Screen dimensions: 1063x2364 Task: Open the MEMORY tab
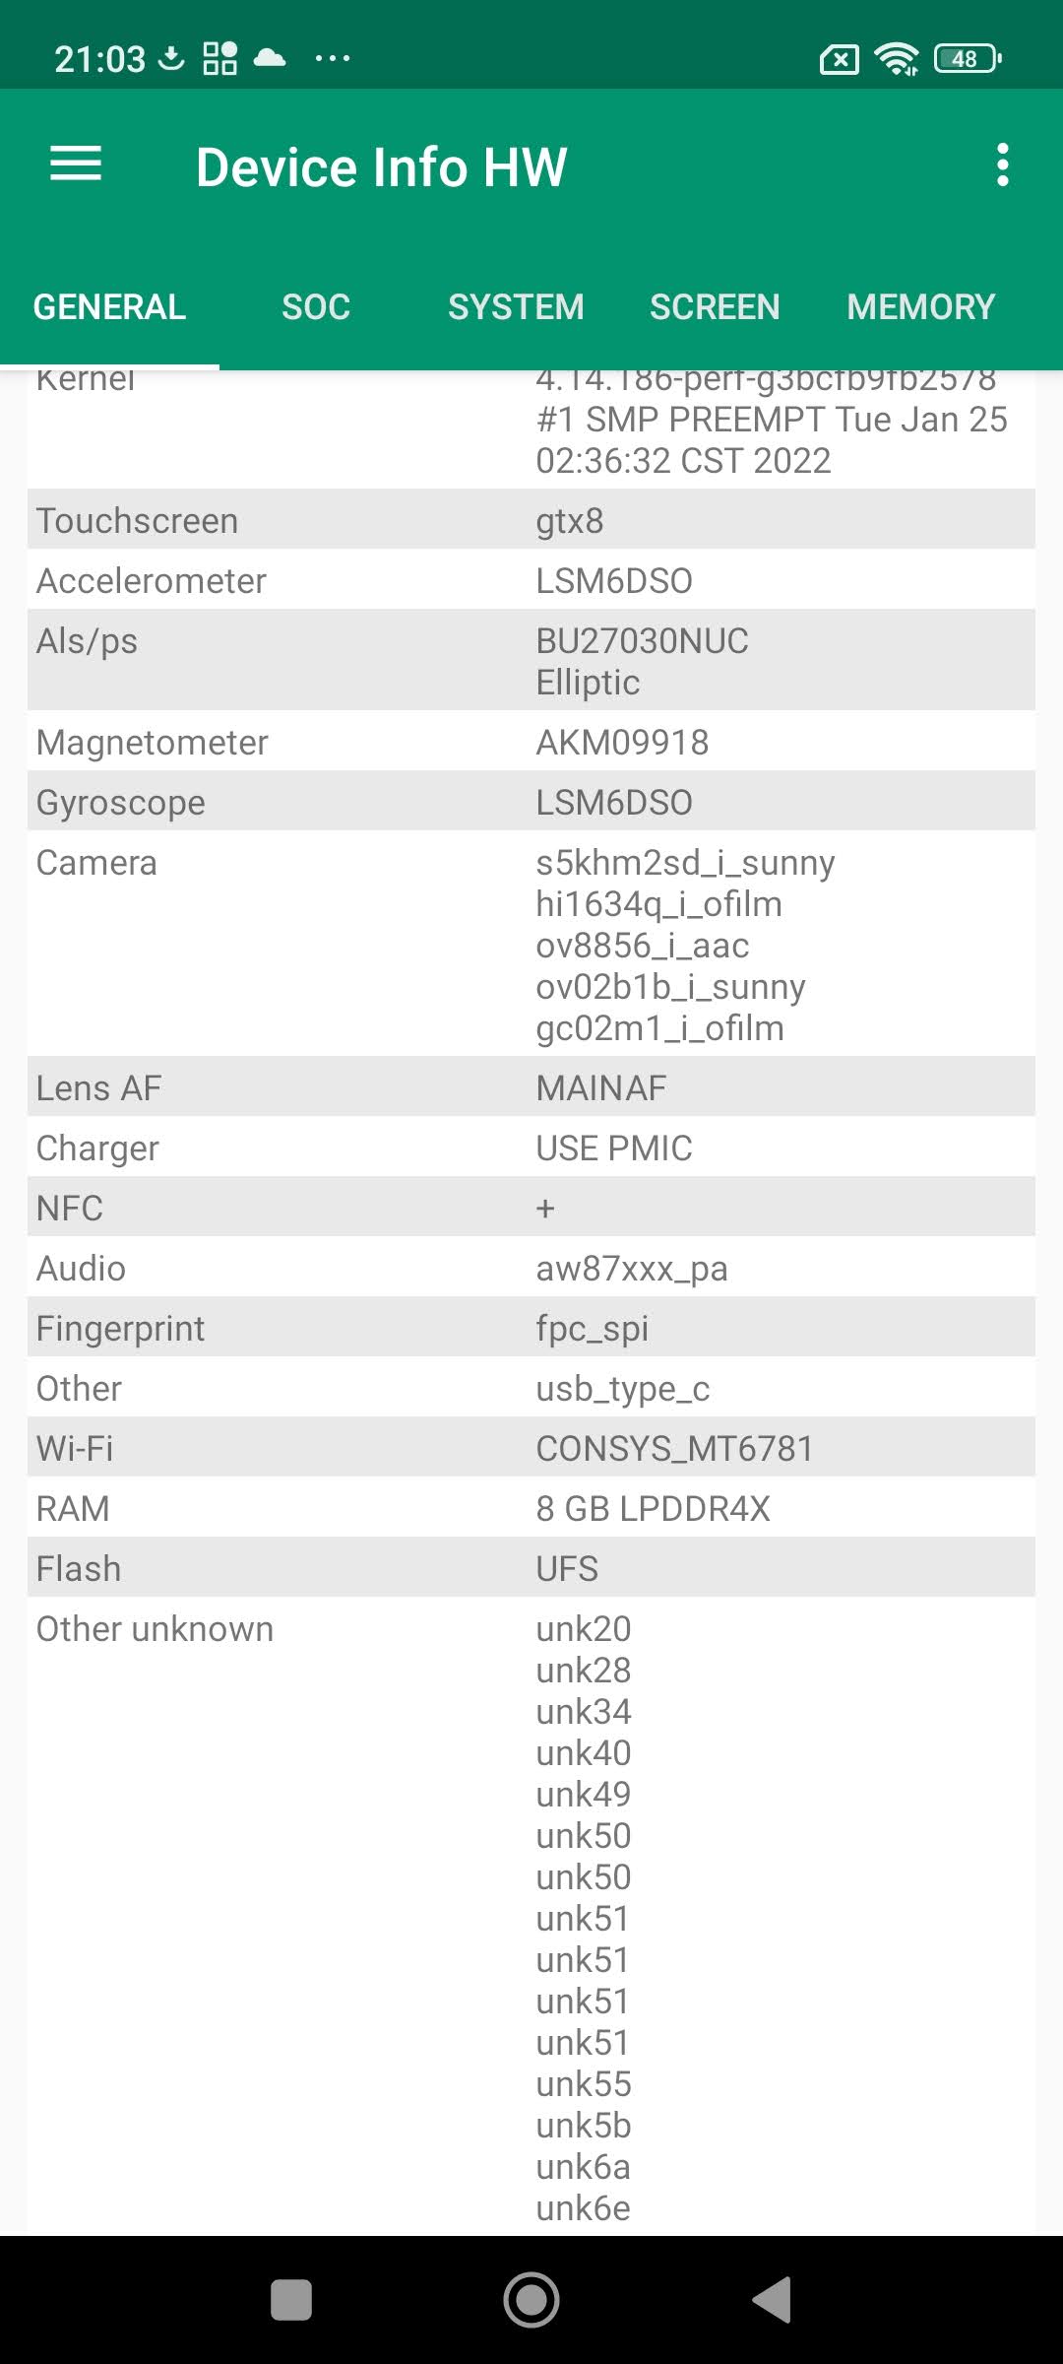pos(920,307)
